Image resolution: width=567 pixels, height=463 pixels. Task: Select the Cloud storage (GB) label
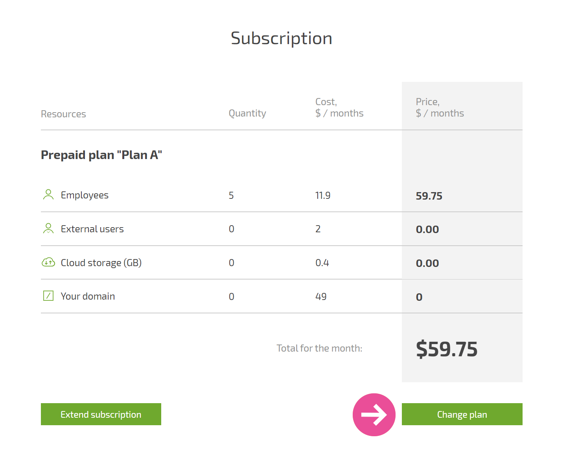click(x=101, y=263)
